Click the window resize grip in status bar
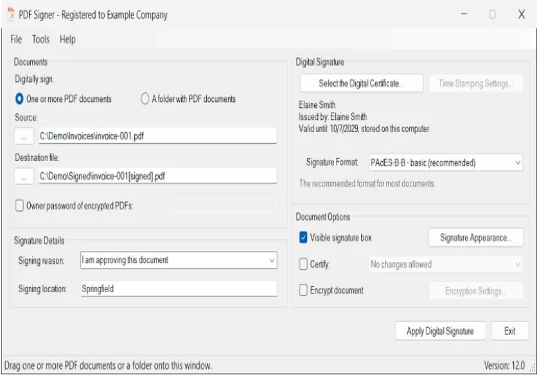The image size is (537, 375). [533, 369]
